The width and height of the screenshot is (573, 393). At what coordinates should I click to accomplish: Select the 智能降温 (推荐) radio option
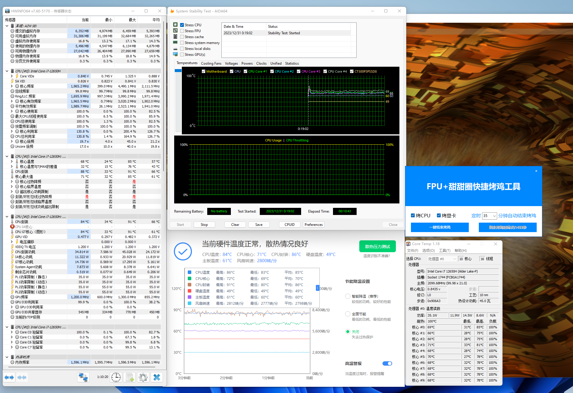[348, 296]
